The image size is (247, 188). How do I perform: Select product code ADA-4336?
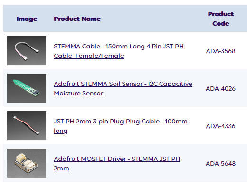[221, 126]
